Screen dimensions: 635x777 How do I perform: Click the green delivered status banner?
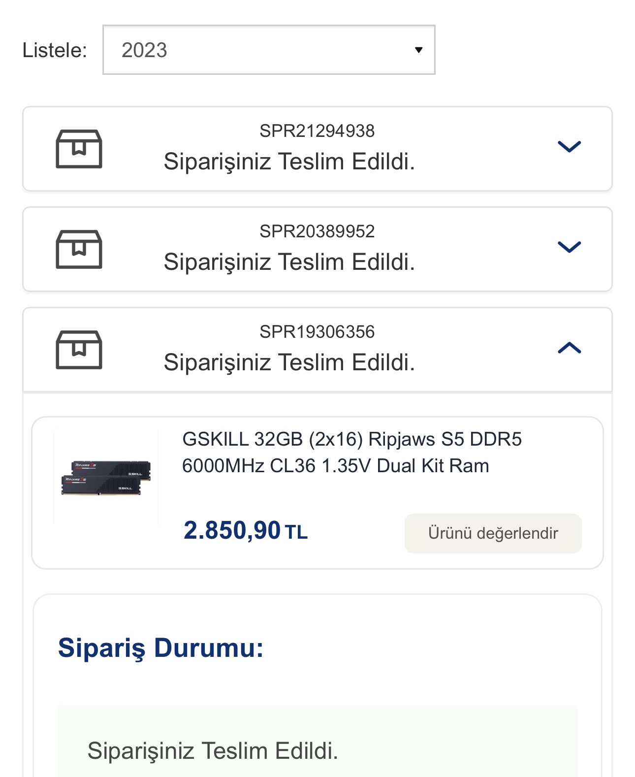tap(317, 744)
